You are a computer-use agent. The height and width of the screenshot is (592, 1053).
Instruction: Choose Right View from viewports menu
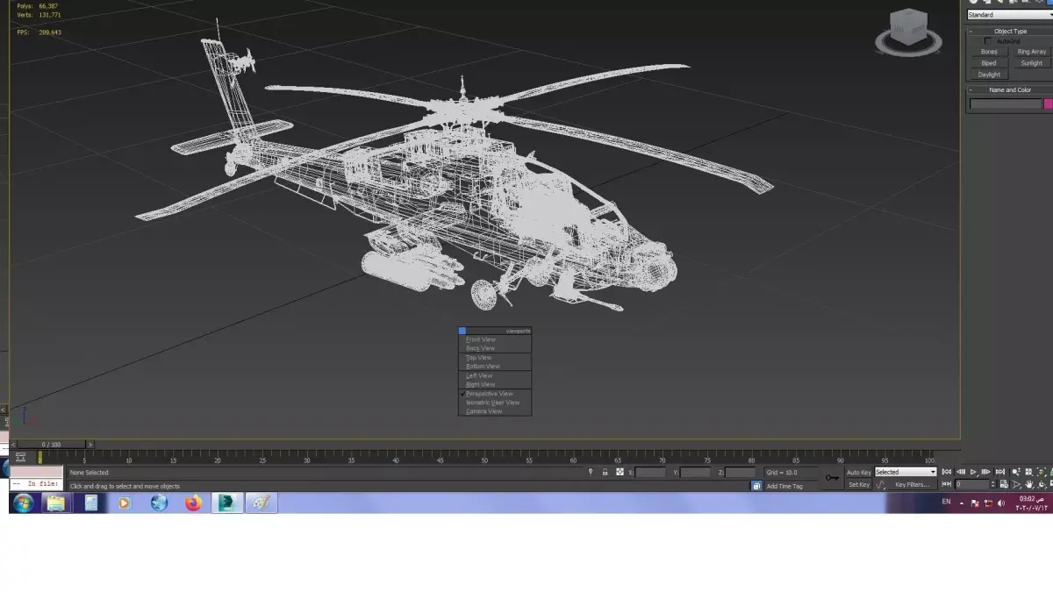coord(494,384)
